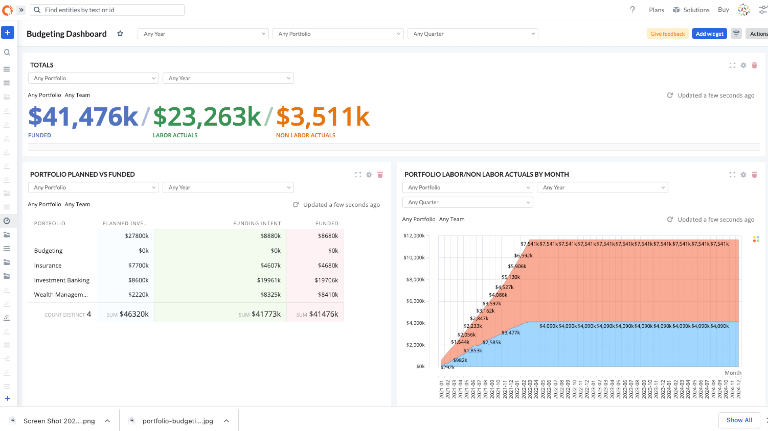Expand the left sidebar with double chevron
Image resolution: width=768 pixels, height=431 pixels.
coord(21,10)
